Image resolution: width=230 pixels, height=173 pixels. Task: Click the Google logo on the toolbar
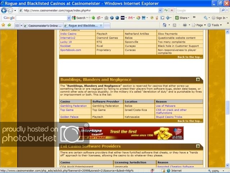tap(9, 18)
